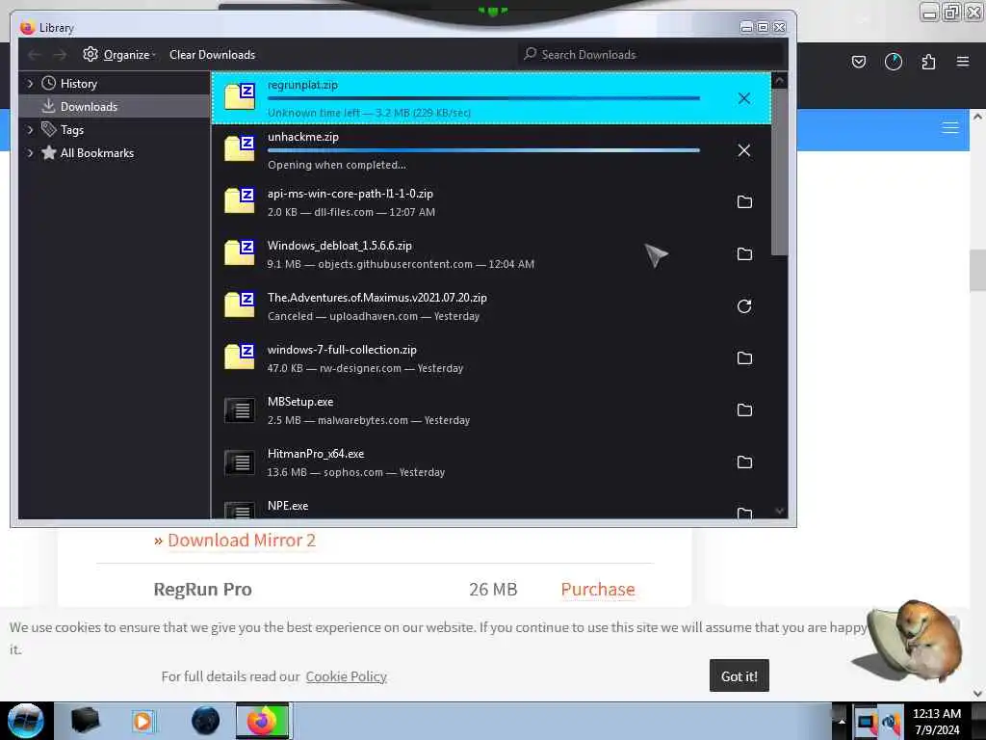Click Firefox taskbar button
The width and height of the screenshot is (986, 740).
[x=264, y=721]
